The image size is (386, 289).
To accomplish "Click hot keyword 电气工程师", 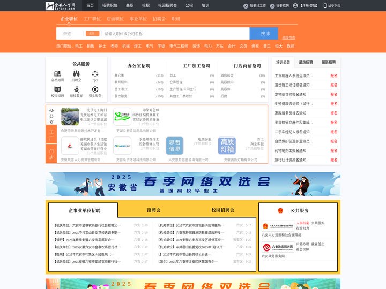I will point(179,46).
